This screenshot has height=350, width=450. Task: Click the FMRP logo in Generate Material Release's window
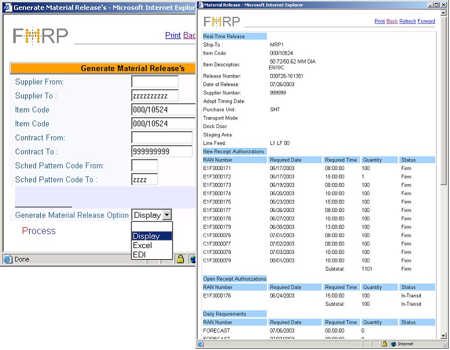click(x=41, y=36)
